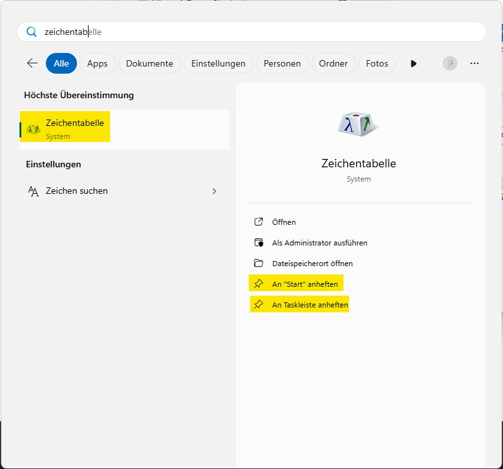The width and height of the screenshot is (503, 469).
Task: Show more filters with the right arrow
Action: coord(414,63)
